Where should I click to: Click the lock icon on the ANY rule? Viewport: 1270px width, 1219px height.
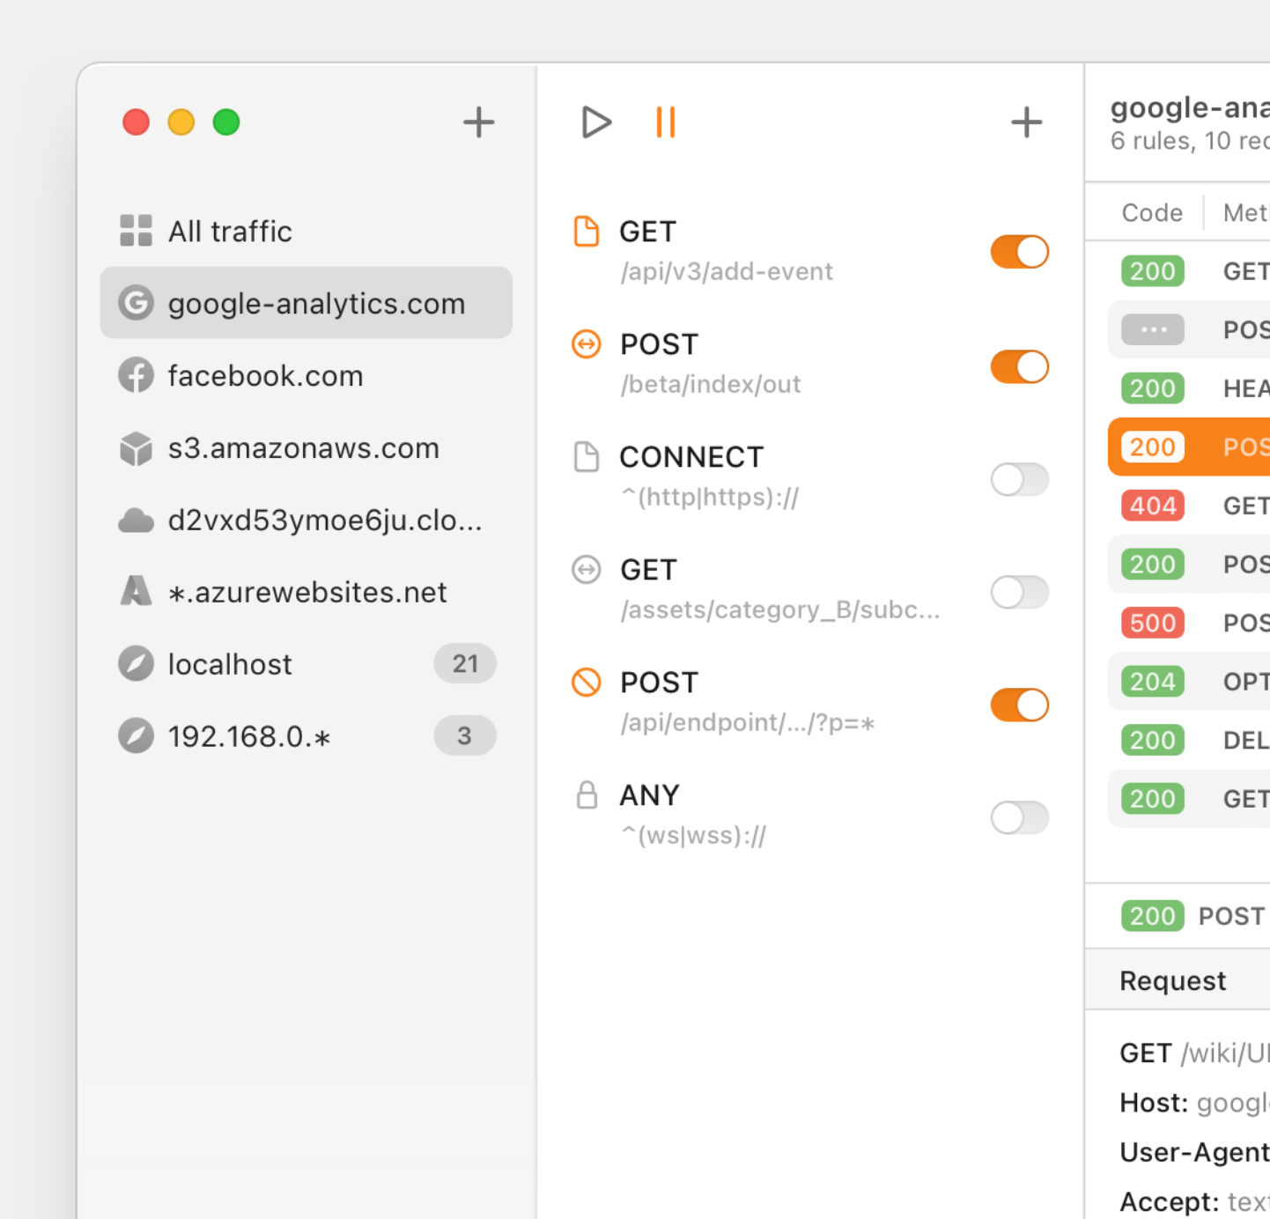coord(587,795)
